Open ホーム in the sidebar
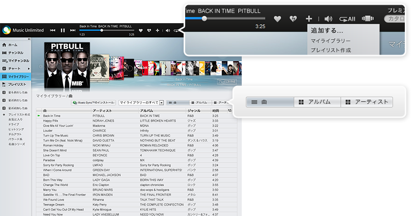Viewport: 411px width, 216px height. (x=12, y=45)
